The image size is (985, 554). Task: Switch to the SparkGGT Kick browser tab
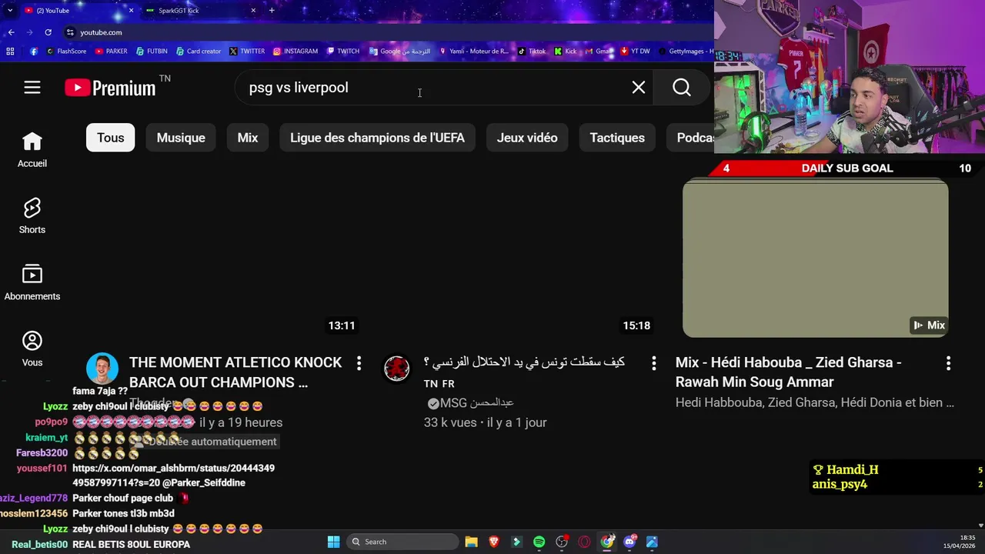(x=200, y=11)
